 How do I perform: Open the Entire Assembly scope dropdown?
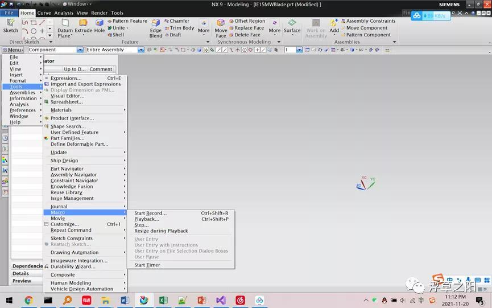(x=141, y=50)
